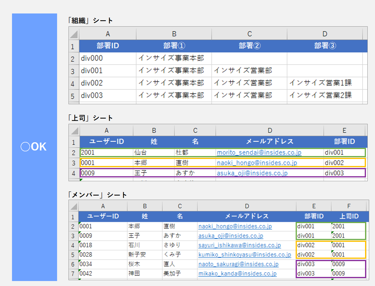Select row 7 header in メンバー sheet
375x286 pixels.
[73, 273]
